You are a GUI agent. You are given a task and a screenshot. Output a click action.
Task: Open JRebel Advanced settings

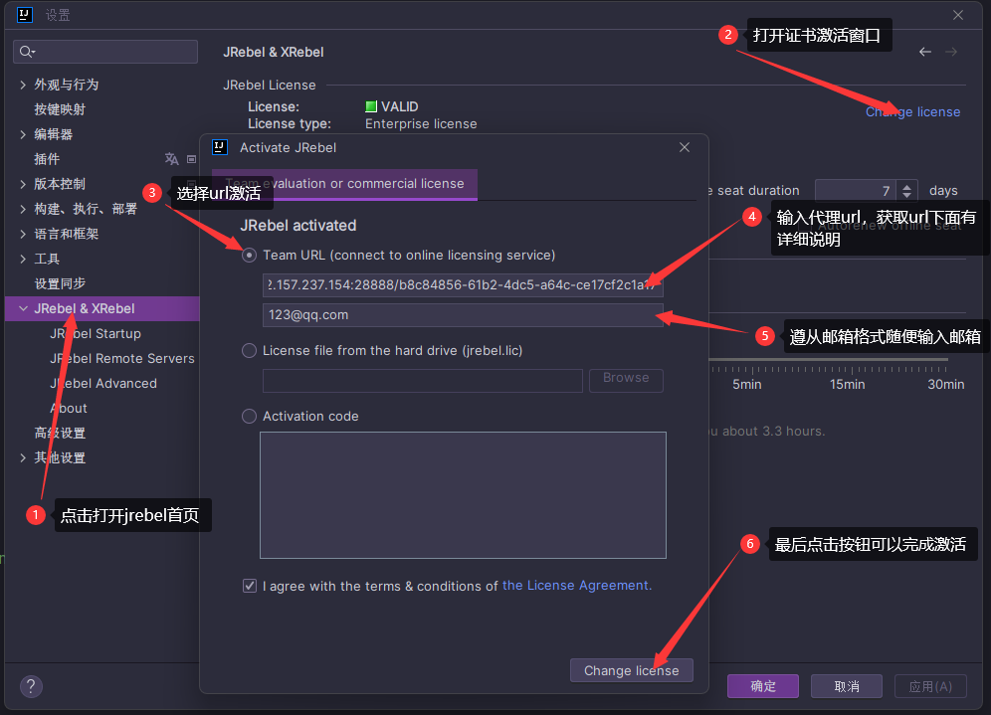103,384
